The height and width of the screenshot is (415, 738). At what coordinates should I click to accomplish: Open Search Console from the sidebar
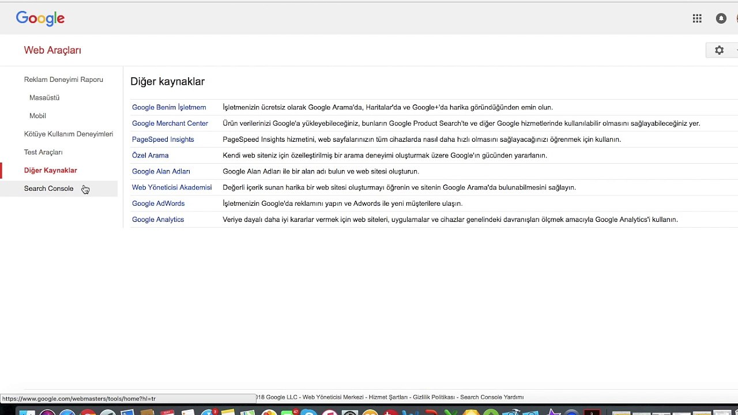point(48,188)
